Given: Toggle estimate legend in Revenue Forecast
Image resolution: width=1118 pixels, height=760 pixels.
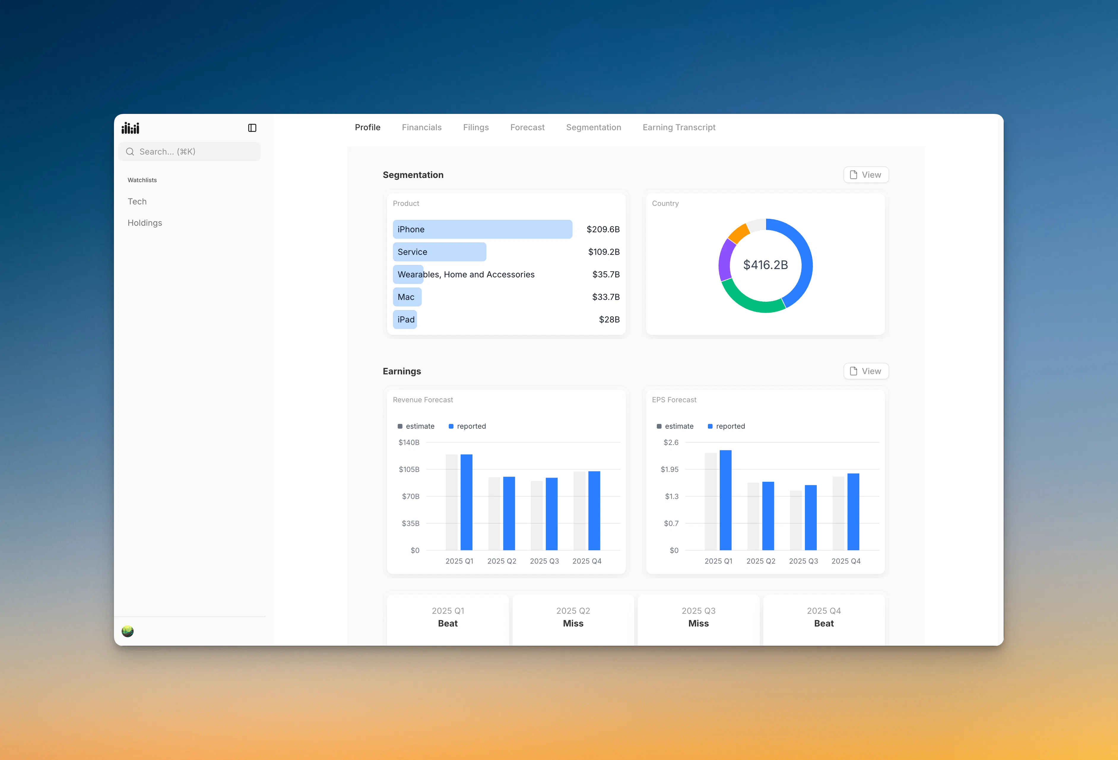Looking at the screenshot, I should coord(416,426).
